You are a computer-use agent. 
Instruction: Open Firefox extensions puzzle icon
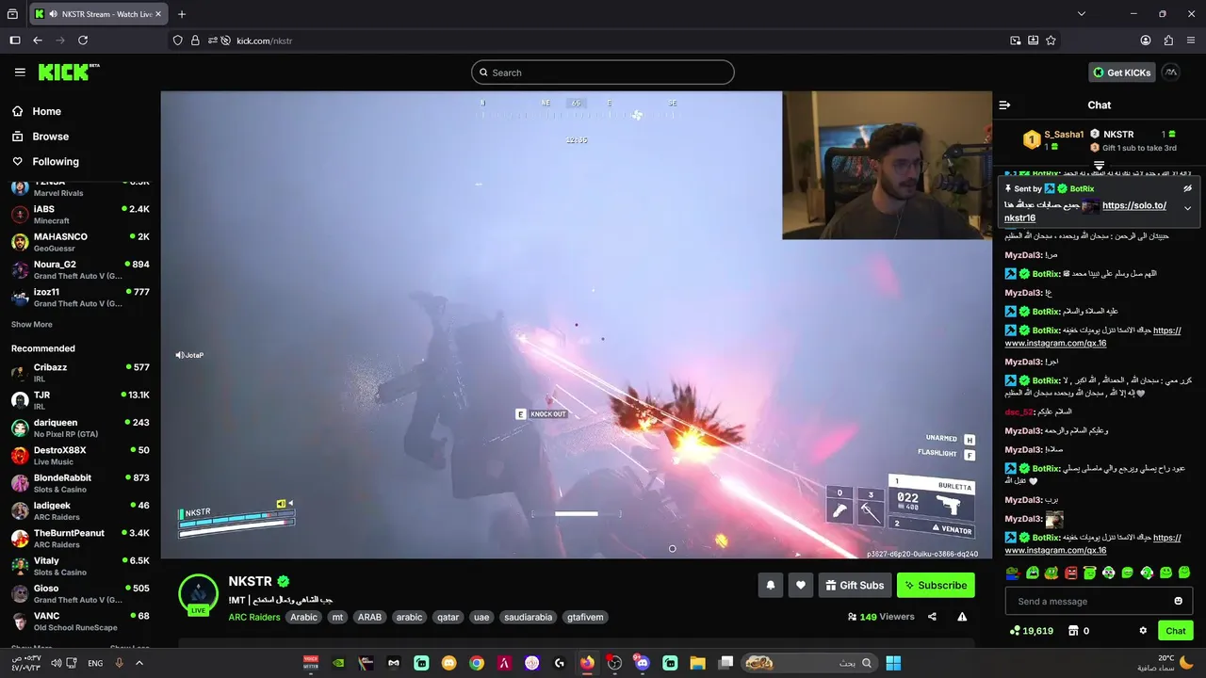point(1169,40)
